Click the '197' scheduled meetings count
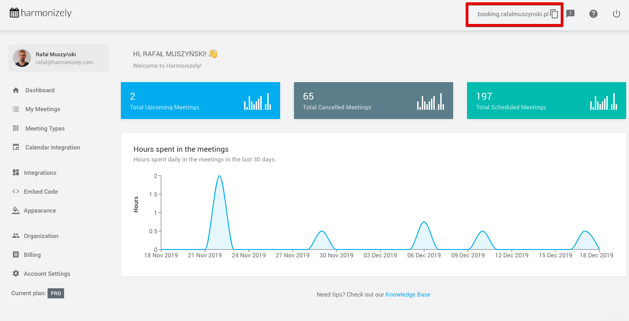The width and height of the screenshot is (629, 321). coord(484,96)
